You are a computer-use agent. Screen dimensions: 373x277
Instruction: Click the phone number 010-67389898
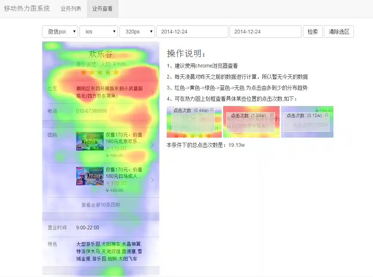pyautogui.click(x=92, y=111)
